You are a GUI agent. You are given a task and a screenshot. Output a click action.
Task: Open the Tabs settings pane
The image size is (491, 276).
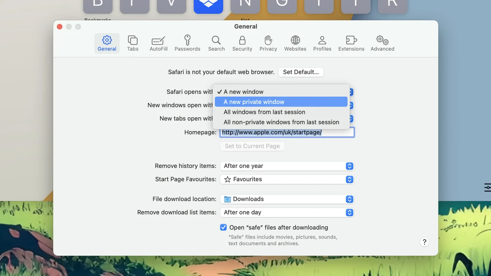point(133,43)
